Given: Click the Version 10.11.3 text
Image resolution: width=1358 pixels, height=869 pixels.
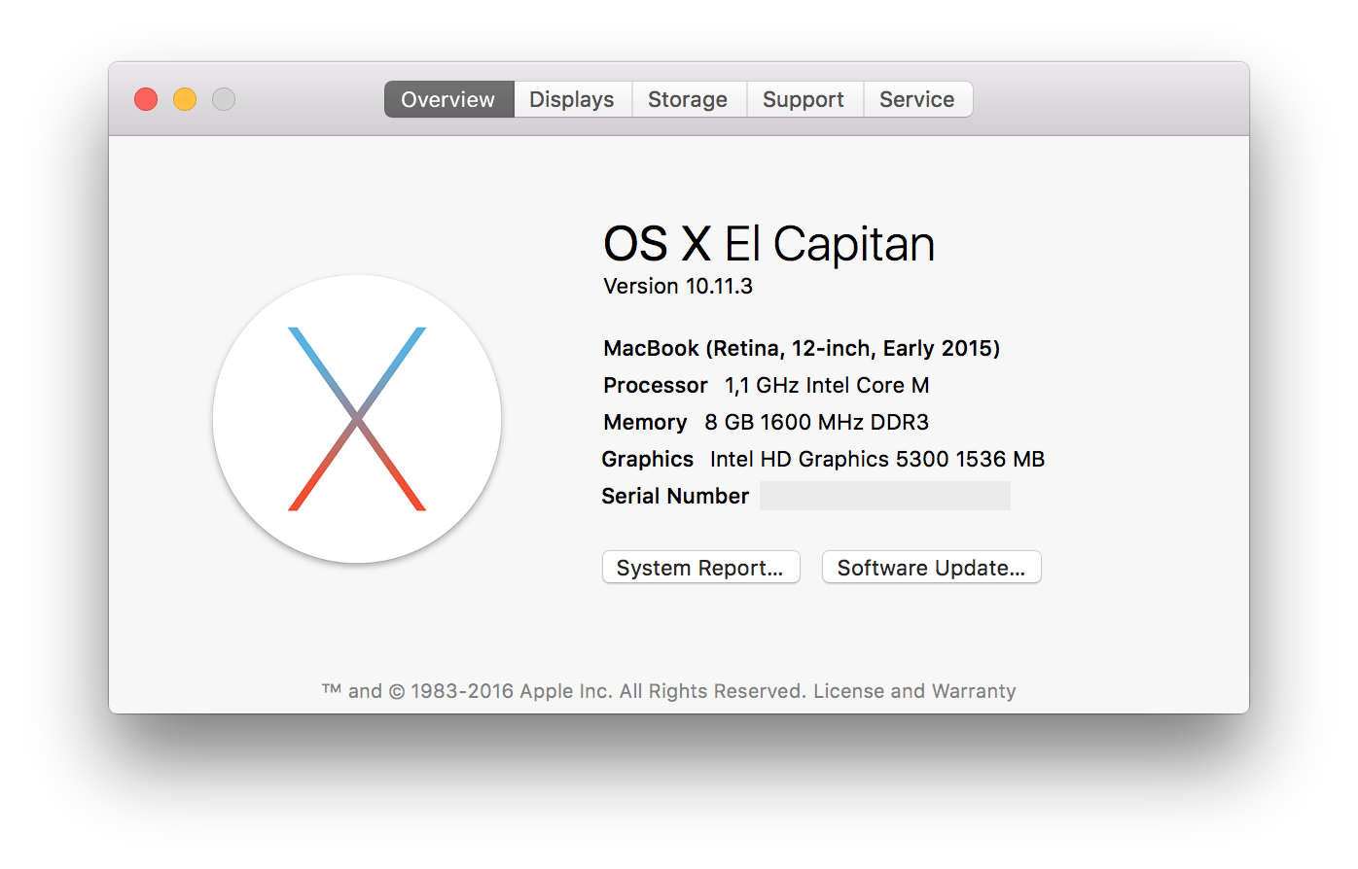Looking at the screenshot, I should click(678, 286).
